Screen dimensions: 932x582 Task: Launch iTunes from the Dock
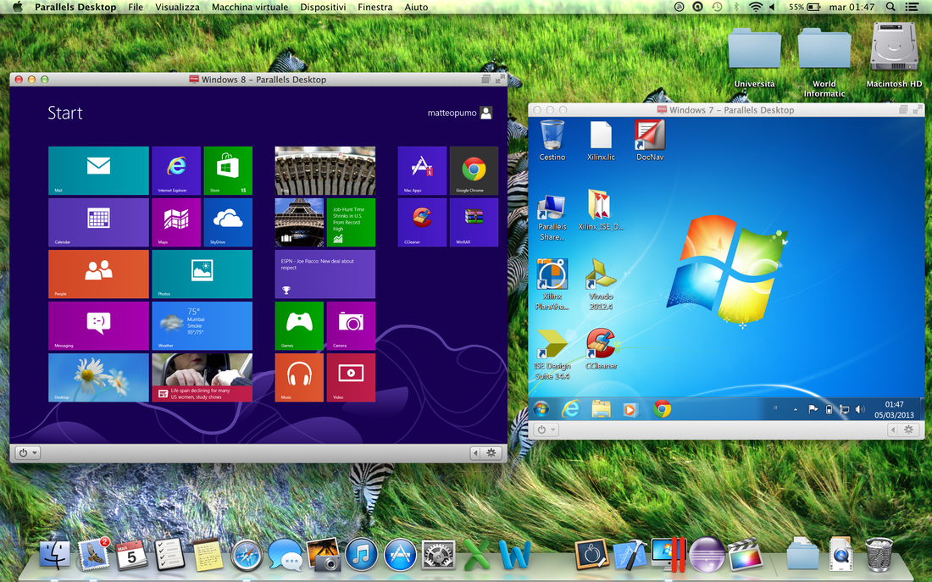click(x=362, y=554)
